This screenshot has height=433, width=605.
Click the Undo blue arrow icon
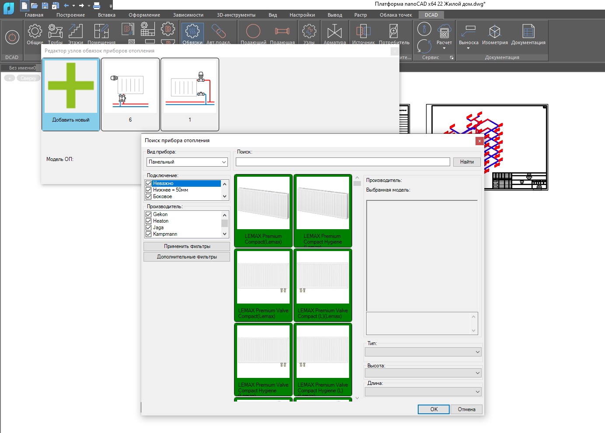click(x=66, y=6)
